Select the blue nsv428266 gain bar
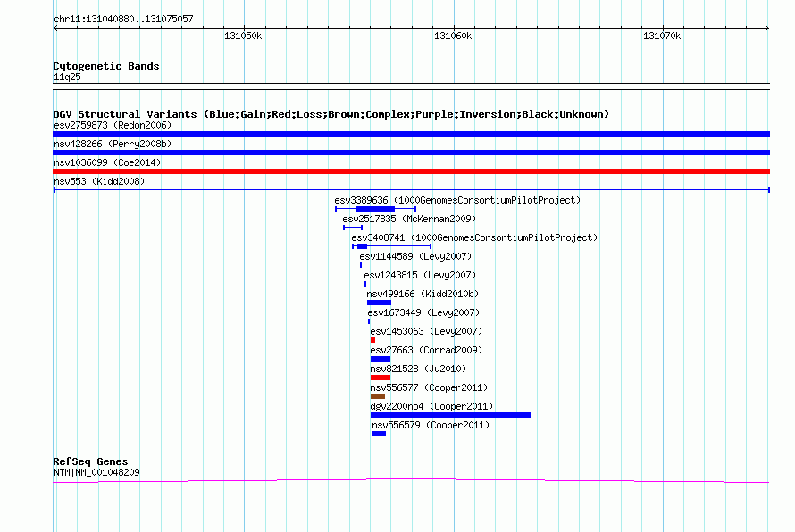The width and height of the screenshot is (795, 532). (411, 153)
